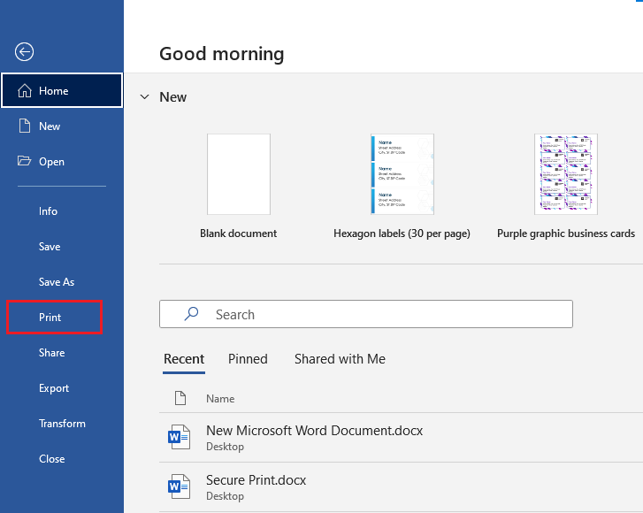This screenshot has width=643, height=513.
Task: Click the Name column header
Action: click(x=220, y=399)
